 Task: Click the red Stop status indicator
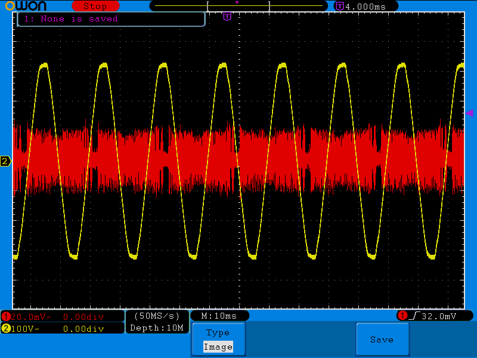(94, 6)
